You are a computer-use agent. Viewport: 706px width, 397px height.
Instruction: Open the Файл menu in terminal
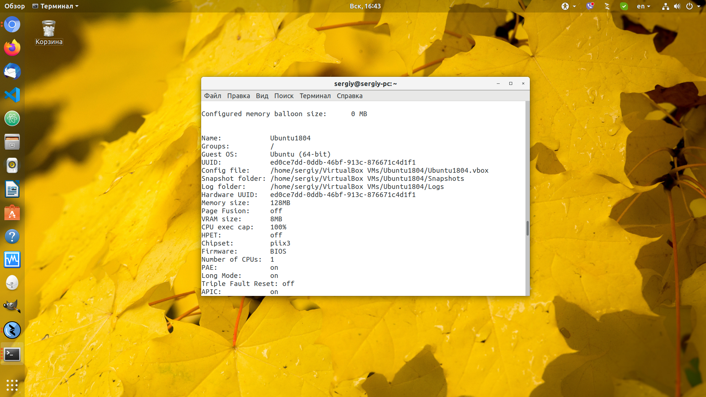point(213,96)
